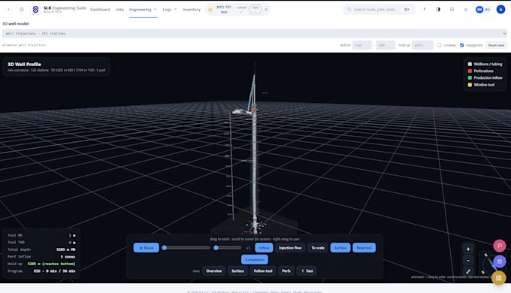Close the KPO-707 job chip
The image size is (511, 293).
pyautogui.click(x=266, y=10)
